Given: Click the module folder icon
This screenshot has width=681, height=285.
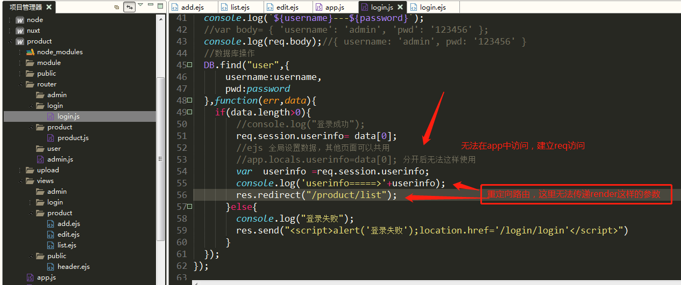Looking at the screenshot, I should click(30, 63).
